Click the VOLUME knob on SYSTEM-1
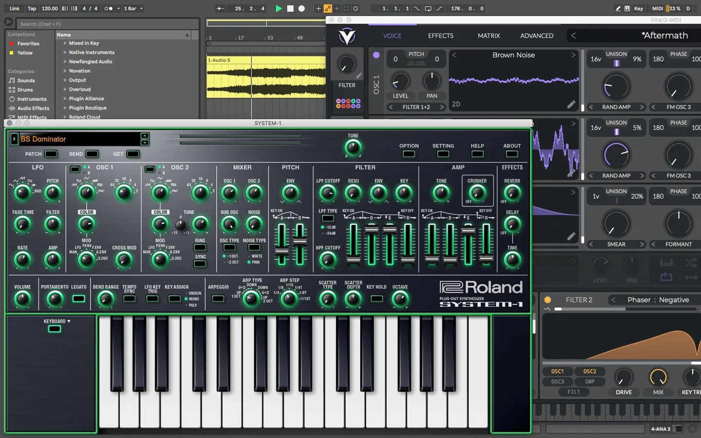The image size is (701, 438). 22,299
